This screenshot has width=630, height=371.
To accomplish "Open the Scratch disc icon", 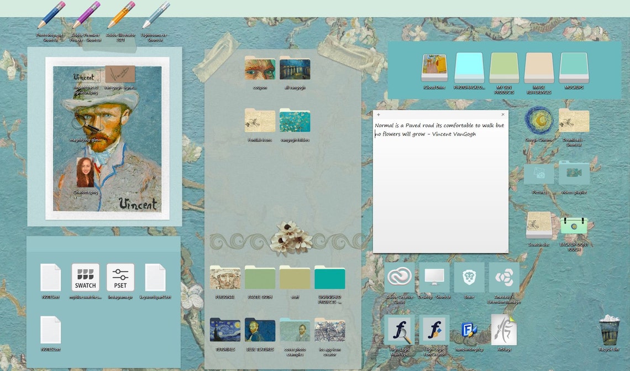I will (538, 226).
